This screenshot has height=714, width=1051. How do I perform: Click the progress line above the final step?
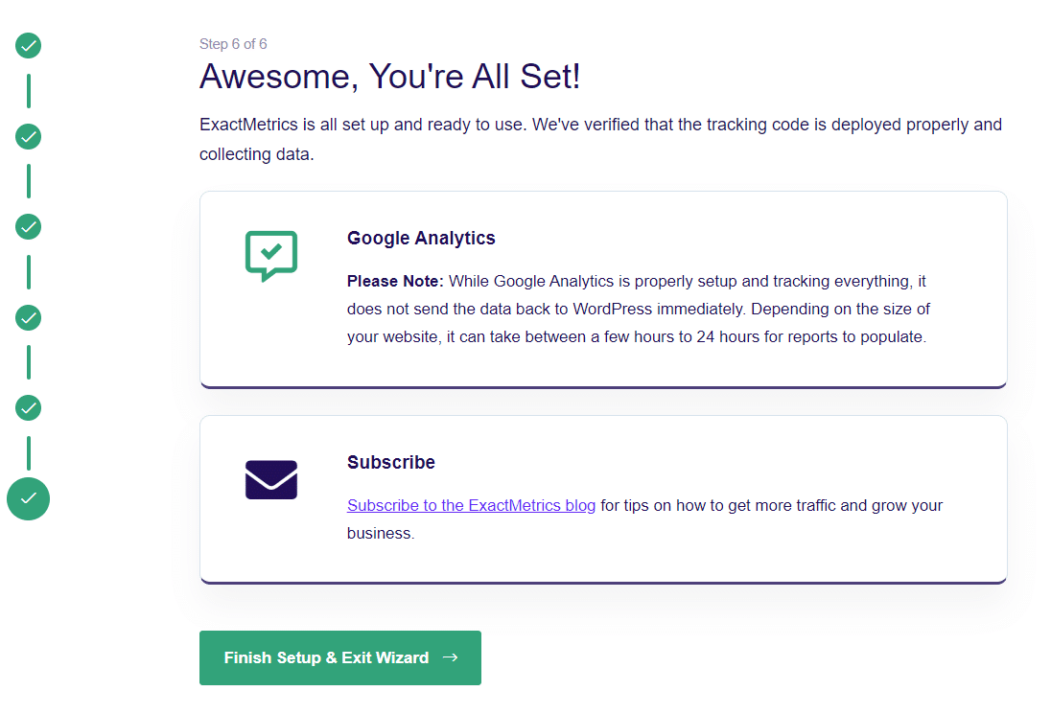pyautogui.click(x=29, y=453)
